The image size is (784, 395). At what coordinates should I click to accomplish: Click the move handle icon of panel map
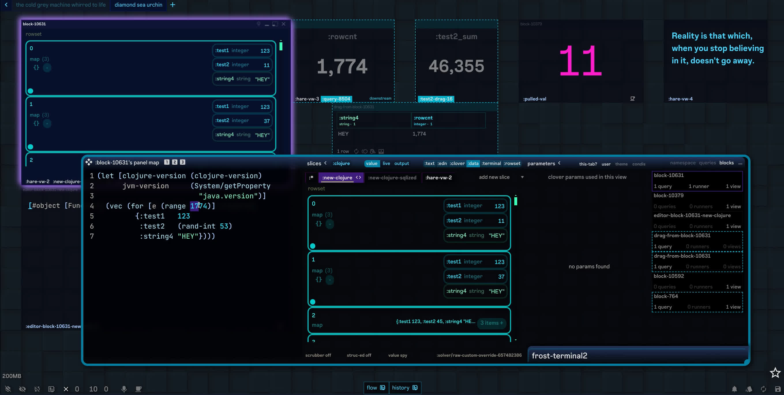89,162
